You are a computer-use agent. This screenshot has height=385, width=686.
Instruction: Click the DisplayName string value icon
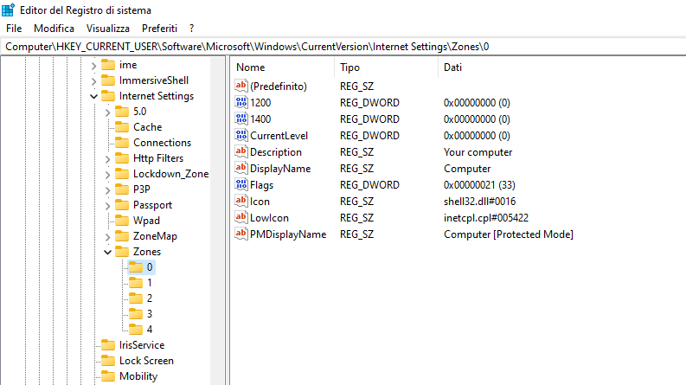pyautogui.click(x=241, y=168)
